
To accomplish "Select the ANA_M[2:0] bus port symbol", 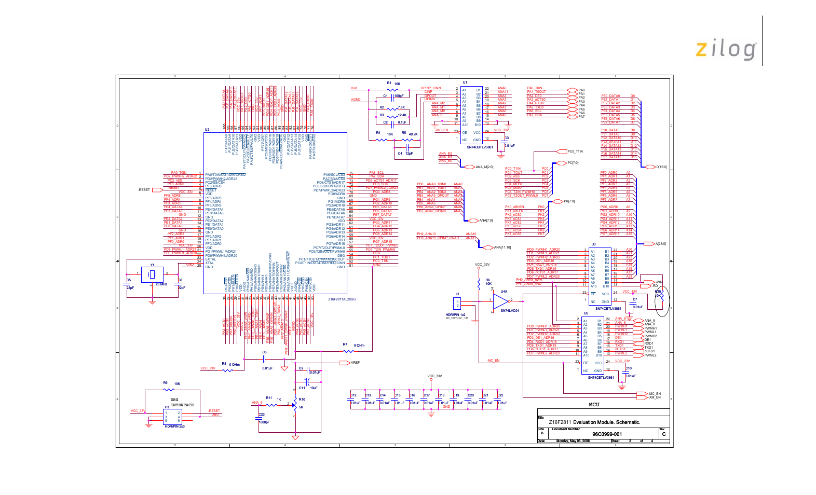I will pyautogui.click(x=469, y=167).
